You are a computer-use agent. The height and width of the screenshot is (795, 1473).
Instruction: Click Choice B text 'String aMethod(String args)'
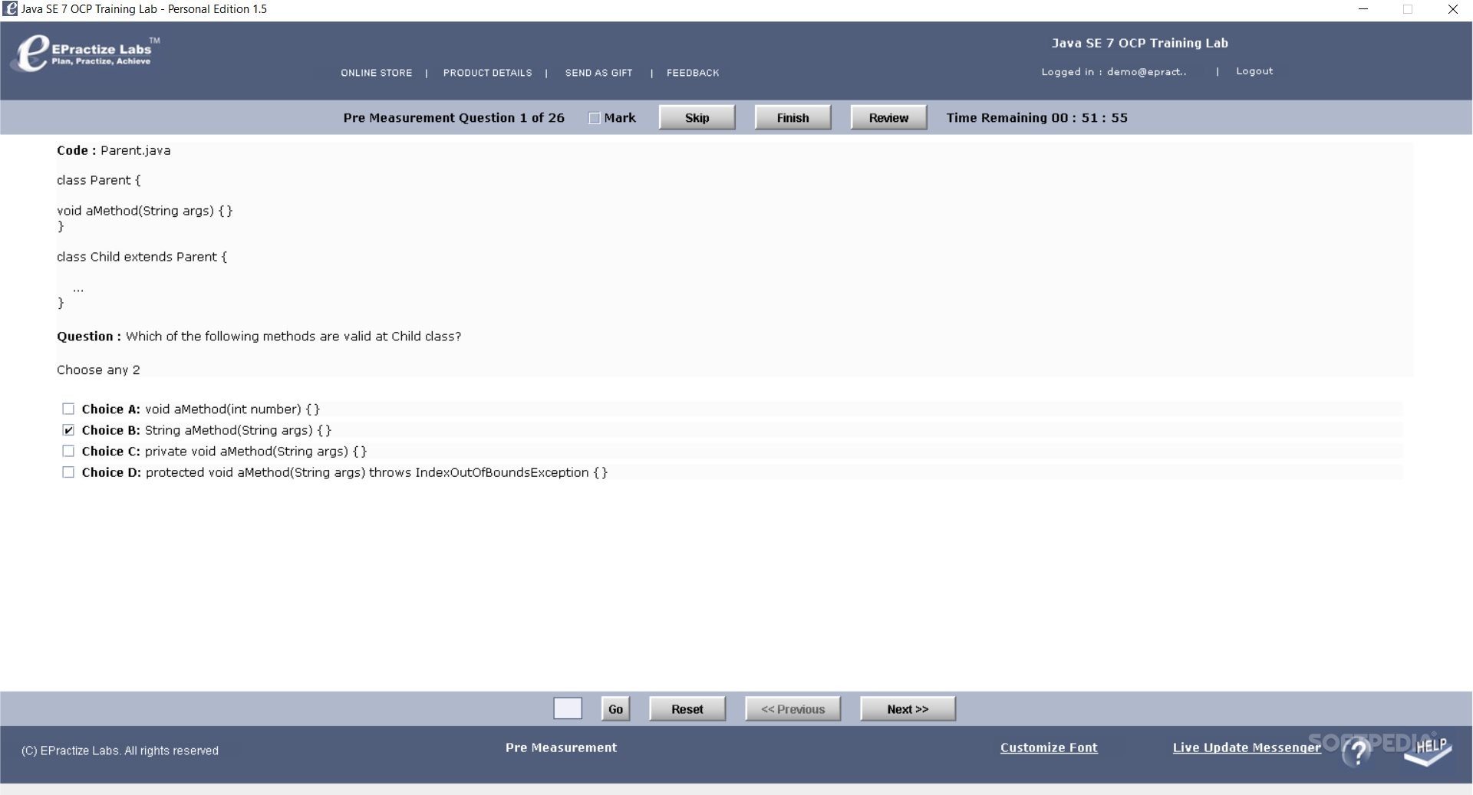229,430
